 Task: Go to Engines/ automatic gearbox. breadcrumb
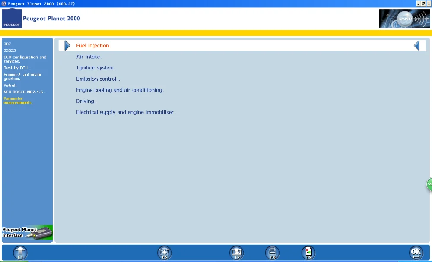pos(23,76)
